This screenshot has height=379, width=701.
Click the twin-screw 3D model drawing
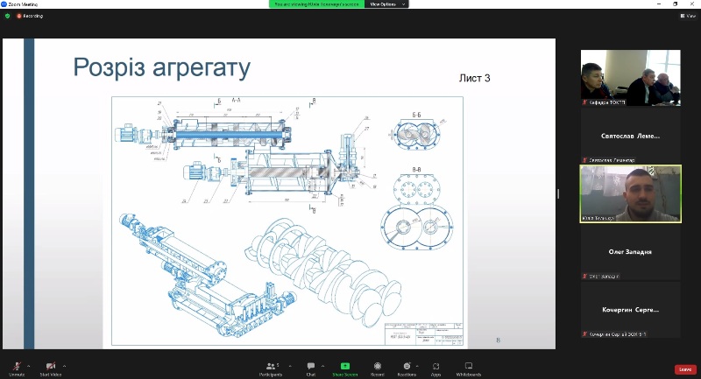324,272
